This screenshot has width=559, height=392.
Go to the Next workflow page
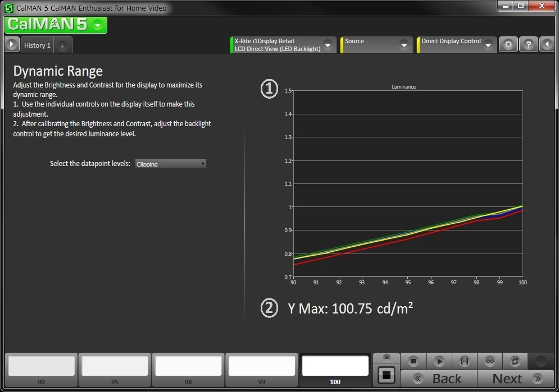(516, 379)
